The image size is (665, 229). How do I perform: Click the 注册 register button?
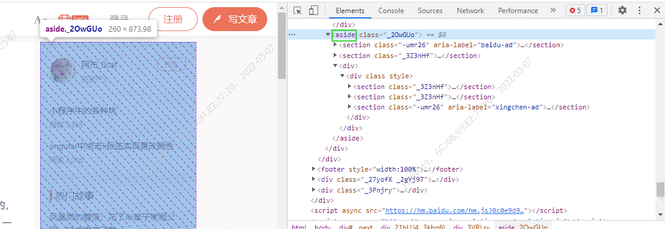click(173, 19)
